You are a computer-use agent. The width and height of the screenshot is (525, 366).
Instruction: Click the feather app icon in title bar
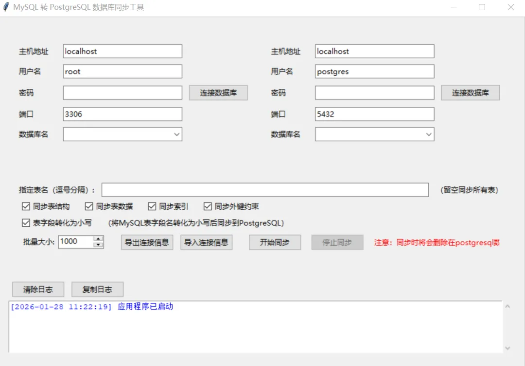[x=6, y=7]
